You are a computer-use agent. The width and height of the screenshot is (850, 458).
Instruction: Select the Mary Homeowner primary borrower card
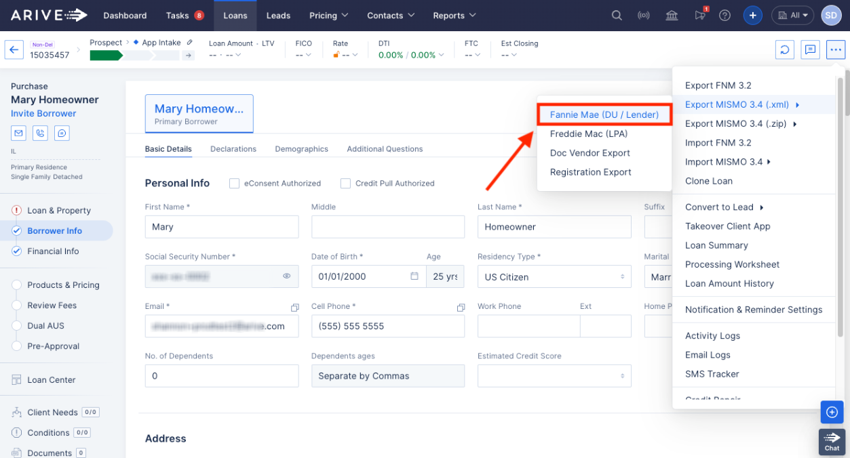pos(199,113)
